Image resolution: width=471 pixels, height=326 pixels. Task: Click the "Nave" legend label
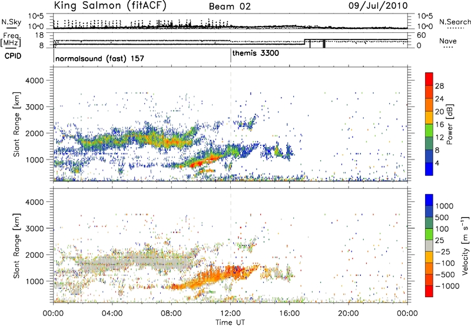pyautogui.click(x=447, y=41)
